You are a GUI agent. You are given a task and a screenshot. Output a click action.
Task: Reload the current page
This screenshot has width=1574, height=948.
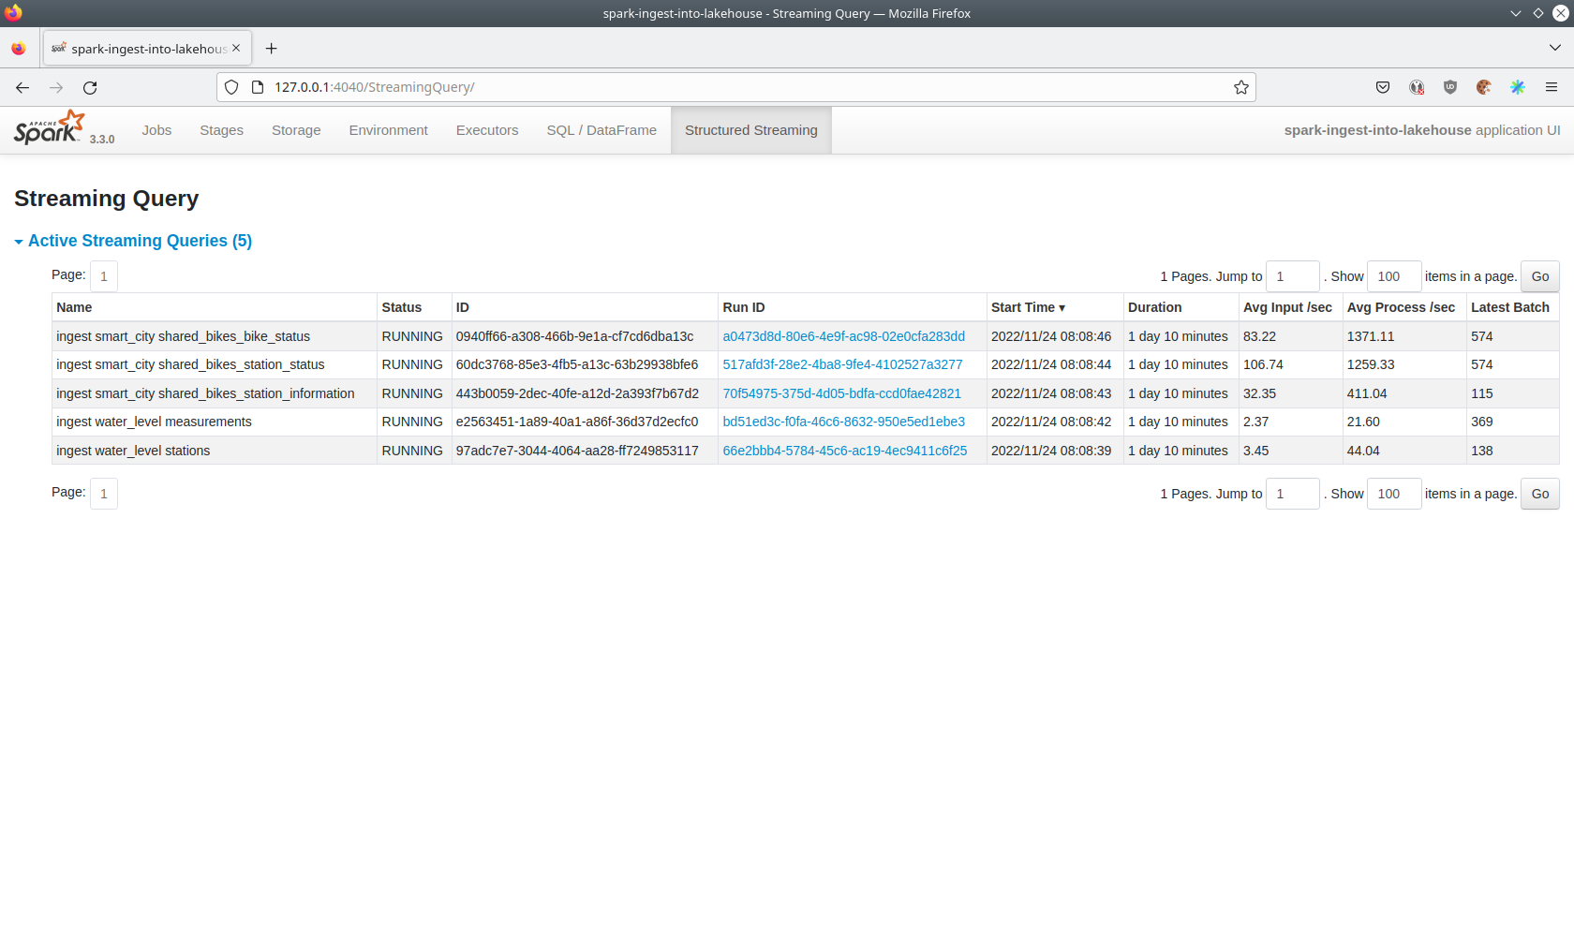[x=90, y=87]
